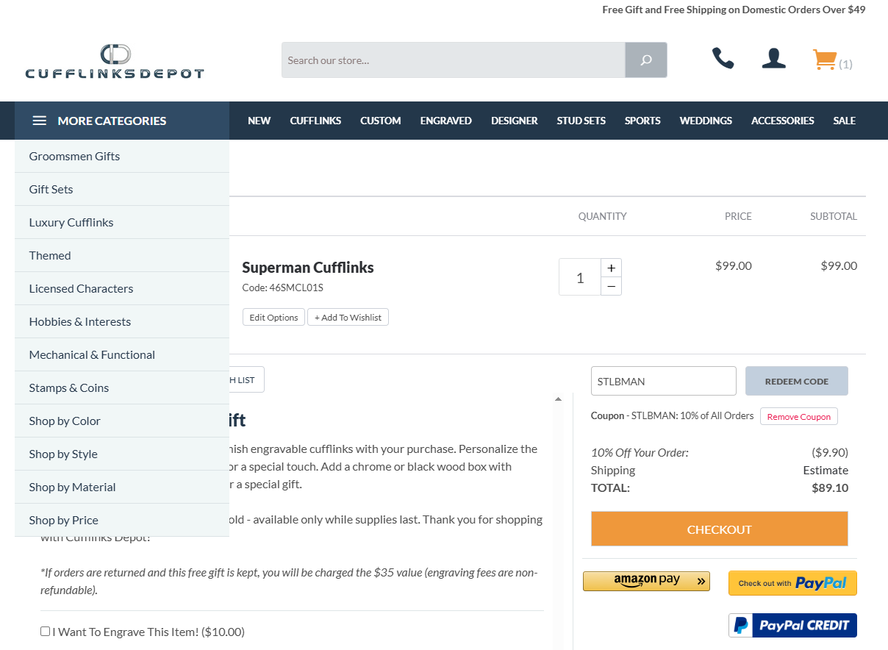Click the phone contact icon
This screenshot has height=650, width=888.
(723, 59)
